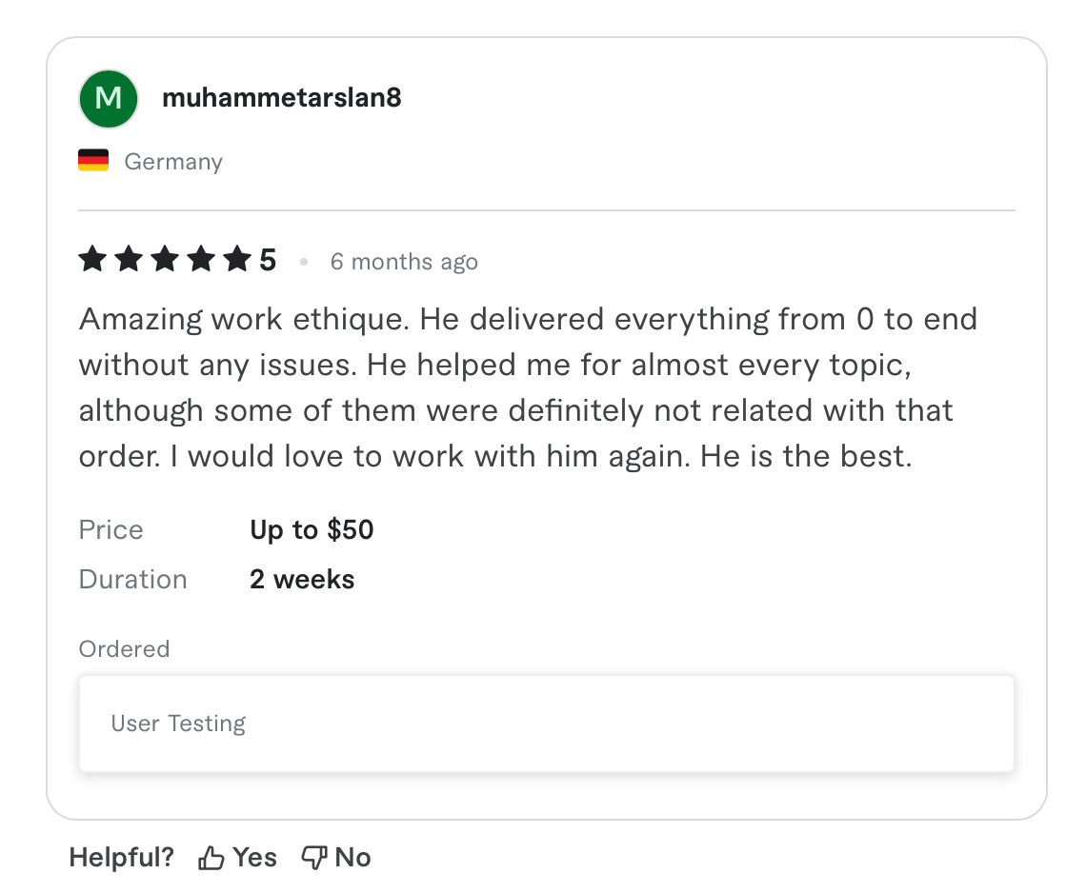Image resolution: width=1086 pixels, height=893 pixels.
Task: Click the thumbs up icon next to Yes
Action: click(x=211, y=856)
